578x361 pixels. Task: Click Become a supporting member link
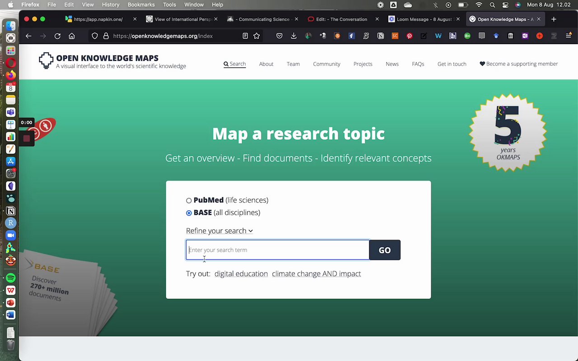coord(518,64)
